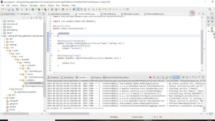Image resolution: width=215 pixels, height=121 pixels.
Task: Click the 'Writable' status bar entry
Action: click(114, 117)
